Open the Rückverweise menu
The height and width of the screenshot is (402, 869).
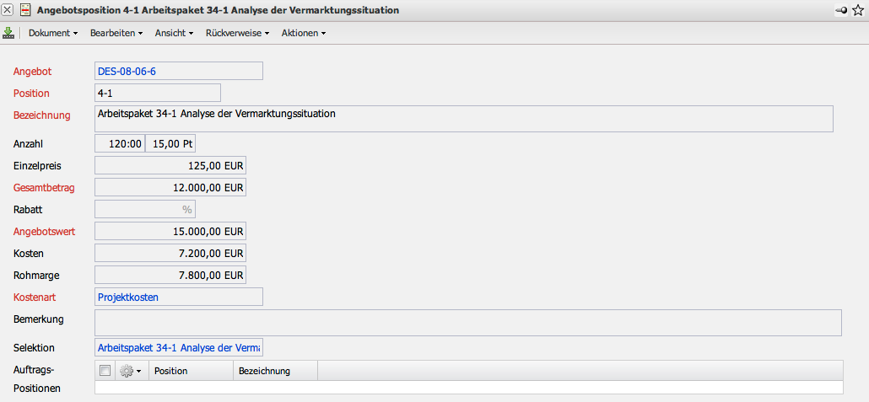click(237, 33)
